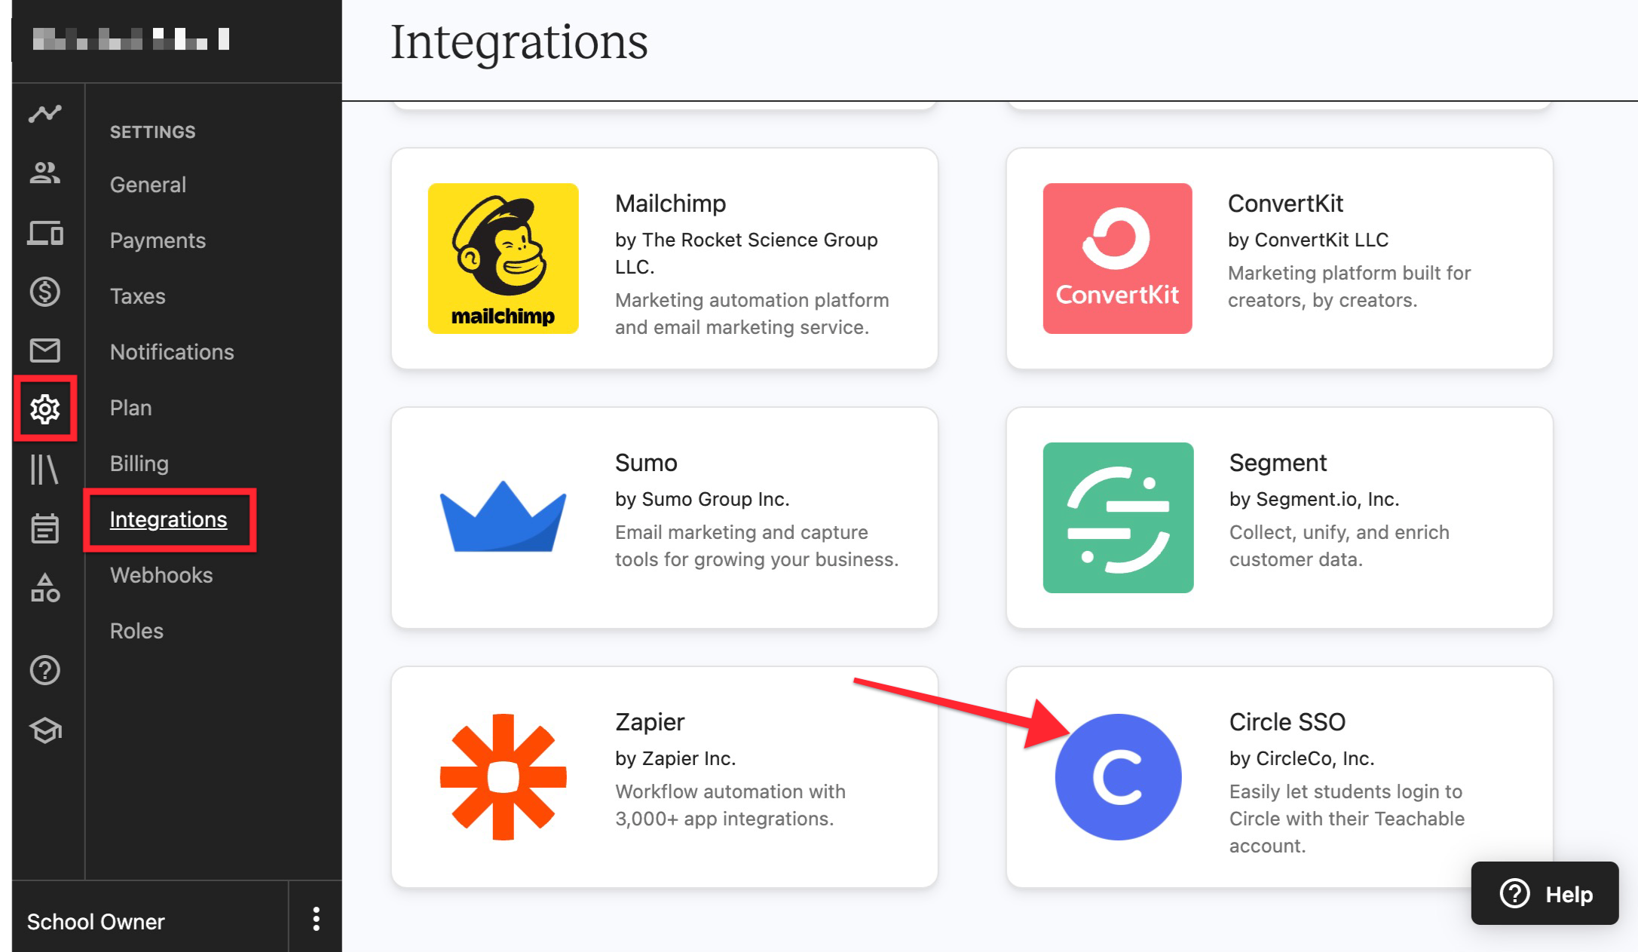Open the Emails envelope icon
This screenshot has height=952, width=1638.
pyautogui.click(x=45, y=350)
